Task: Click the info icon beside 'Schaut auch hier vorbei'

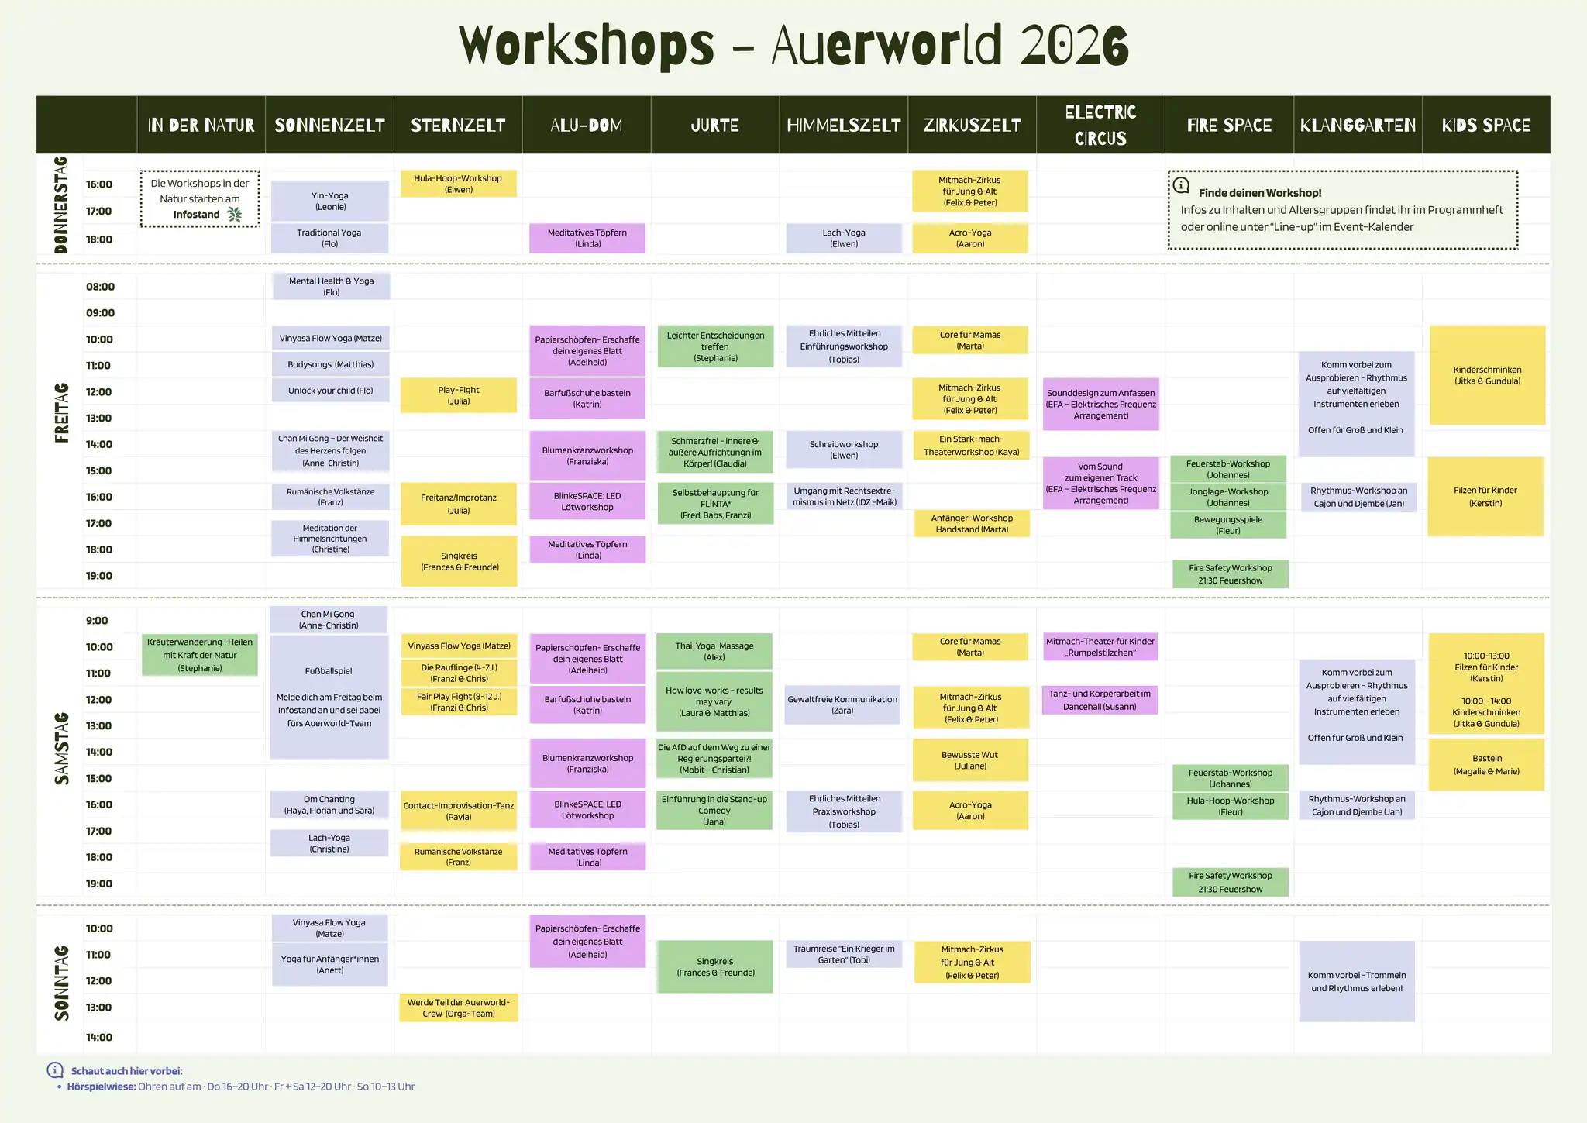Action: (55, 1070)
